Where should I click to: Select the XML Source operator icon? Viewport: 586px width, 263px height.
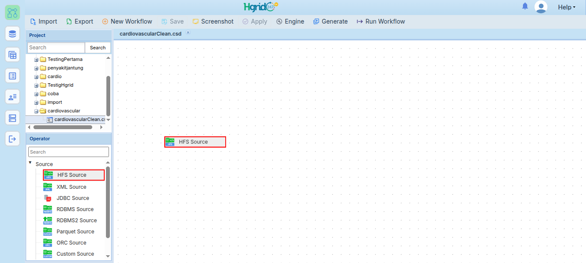point(48,187)
